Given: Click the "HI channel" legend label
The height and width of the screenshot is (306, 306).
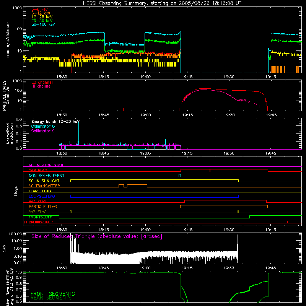Looking at the screenshot, I should point(41,86).
